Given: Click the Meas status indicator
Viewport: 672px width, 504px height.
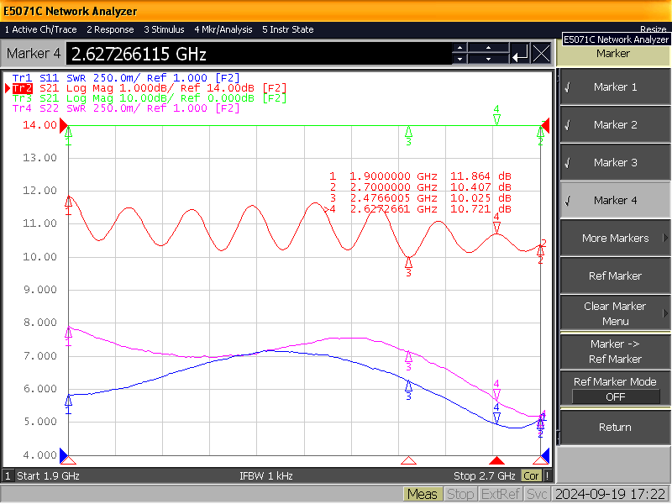Looking at the screenshot, I should [423, 495].
